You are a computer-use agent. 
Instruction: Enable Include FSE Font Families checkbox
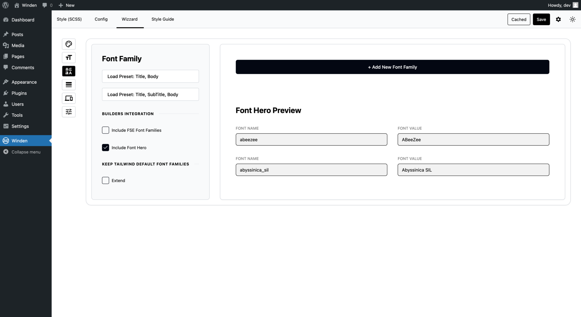tap(106, 130)
